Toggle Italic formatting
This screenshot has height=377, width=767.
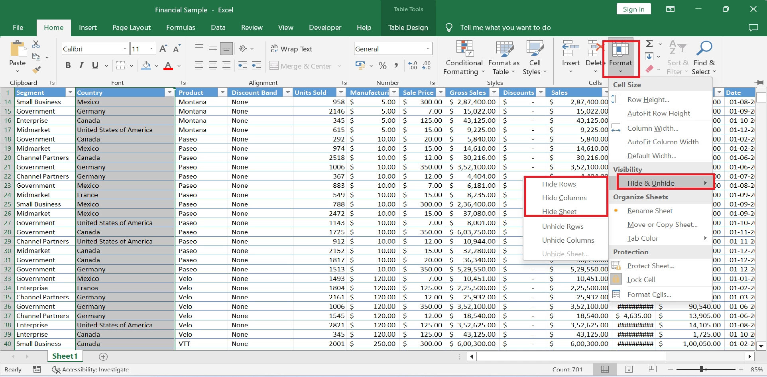(81, 66)
